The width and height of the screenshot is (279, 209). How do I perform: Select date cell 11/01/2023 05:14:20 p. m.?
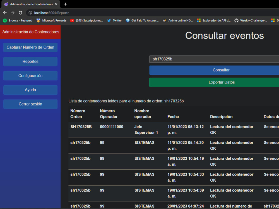tap(186, 145)
